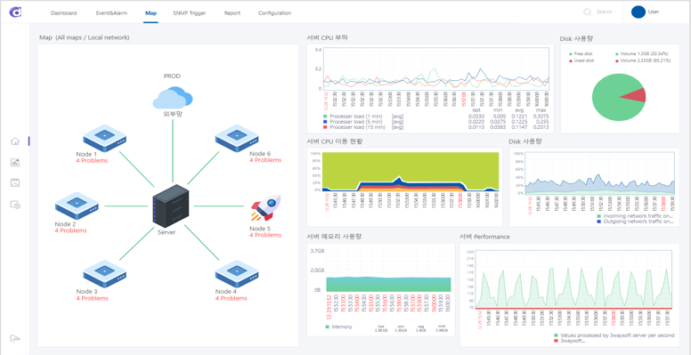Open the add-chart icon in sidebar
The image size is (691, 355).
click(15, 163)
